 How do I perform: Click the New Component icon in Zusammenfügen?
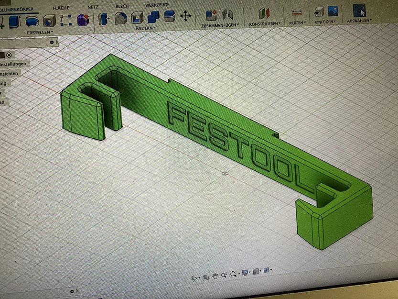click(x=212, y=15)
